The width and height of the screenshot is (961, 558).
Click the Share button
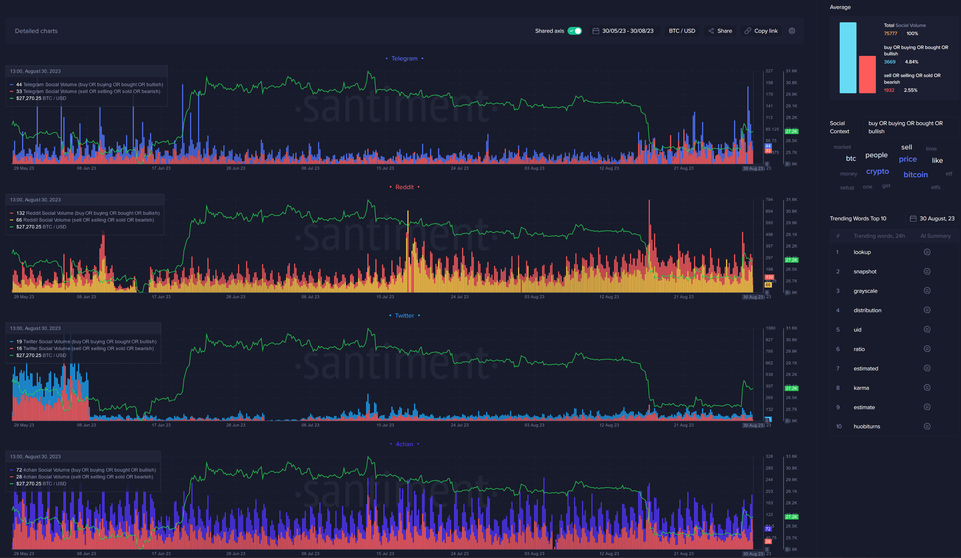[720, 31]
